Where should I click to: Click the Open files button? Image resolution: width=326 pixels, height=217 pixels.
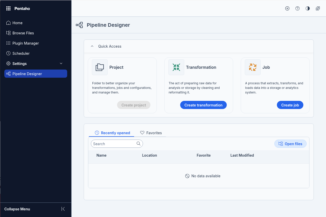pos(290,144)
